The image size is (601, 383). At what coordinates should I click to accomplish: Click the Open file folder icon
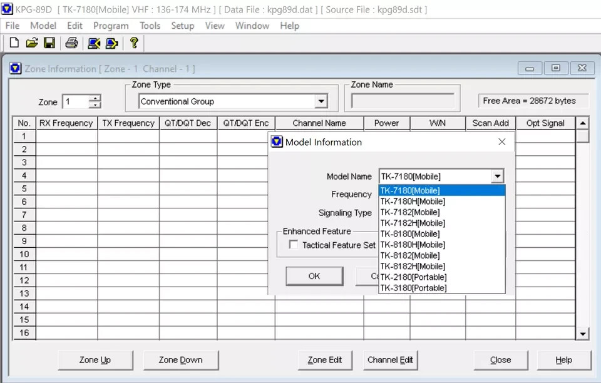[x=32, y=43]
